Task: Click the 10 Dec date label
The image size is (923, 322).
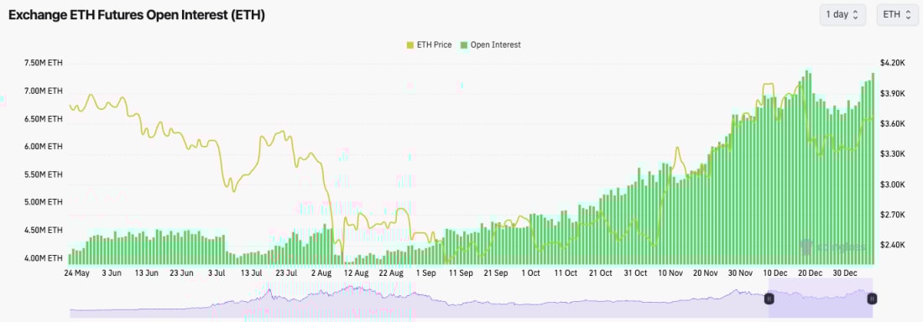Action: (775, 273)
